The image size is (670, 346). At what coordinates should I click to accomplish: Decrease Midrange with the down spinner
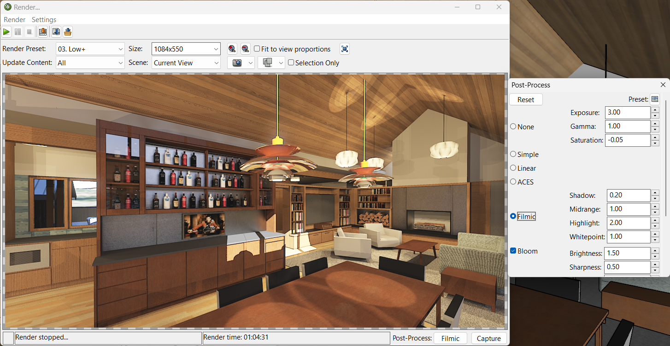pos(655,212)
